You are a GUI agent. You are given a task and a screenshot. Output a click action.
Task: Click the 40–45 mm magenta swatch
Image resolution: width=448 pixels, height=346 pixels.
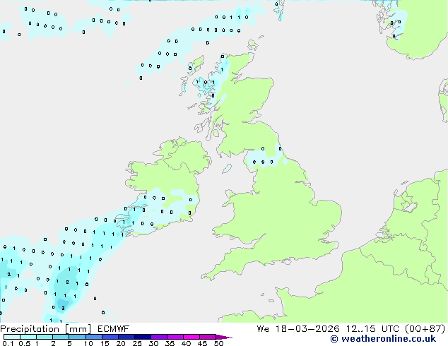coord(191,337)
